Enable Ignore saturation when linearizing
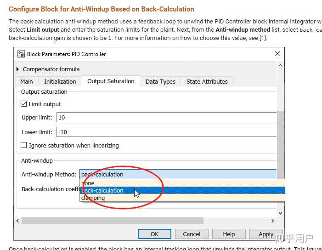Screen dimensions: 322x250 click(x=23, y=145)
